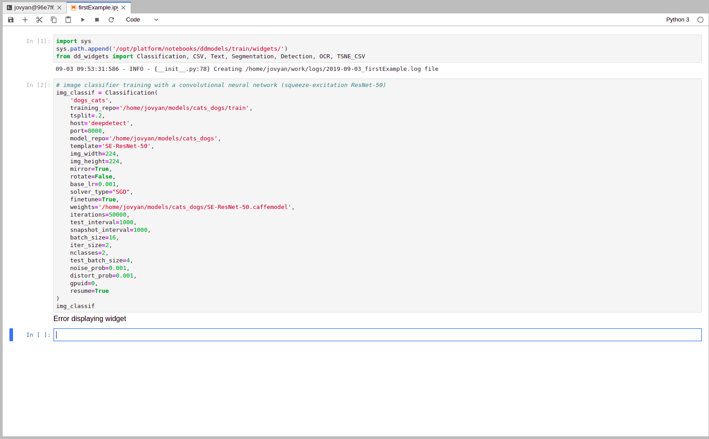Click the model_repo argument line
709x439 pixels.
pos(145,139)
